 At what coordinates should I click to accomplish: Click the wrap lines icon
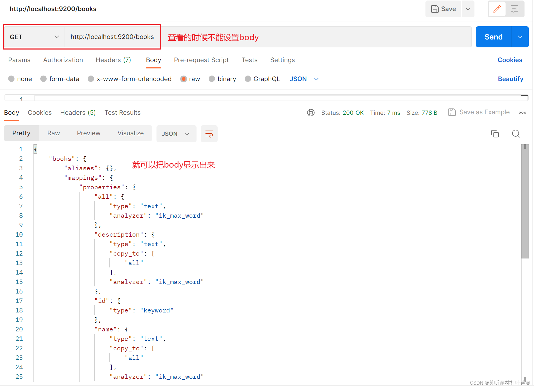click(x=209, y=134)
